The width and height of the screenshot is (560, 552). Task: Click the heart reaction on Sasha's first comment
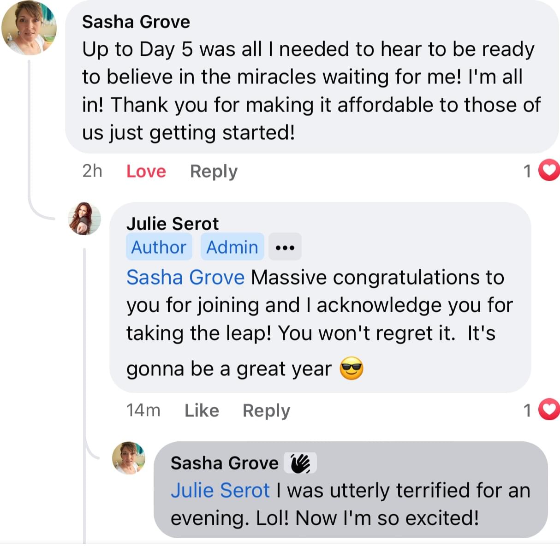[x=549, y=171]
